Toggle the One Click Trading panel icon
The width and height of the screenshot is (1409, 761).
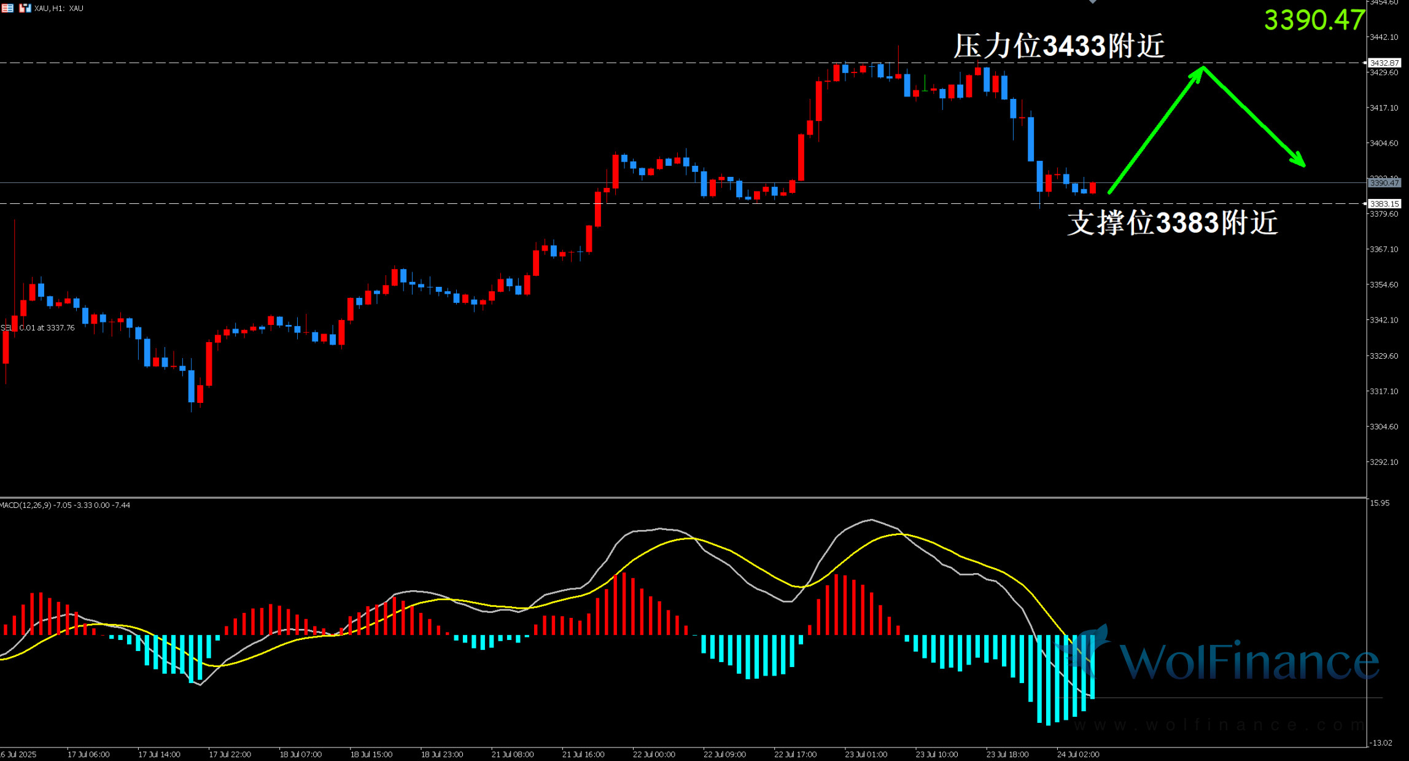click(x=25, y=8)
